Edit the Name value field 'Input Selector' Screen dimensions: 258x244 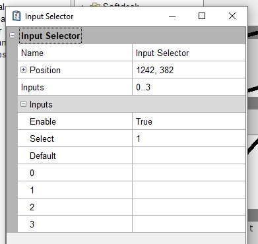(x=189, y=53)
